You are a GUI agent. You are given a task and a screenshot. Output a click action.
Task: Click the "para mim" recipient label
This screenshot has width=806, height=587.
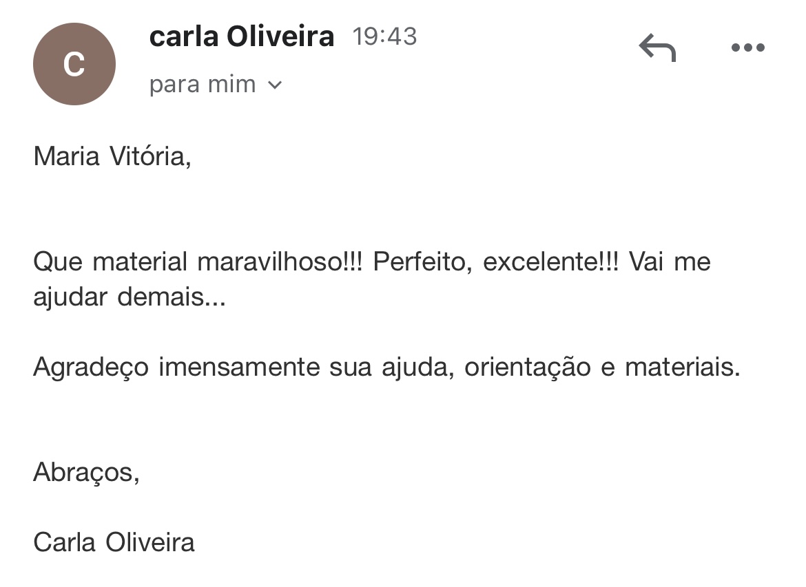click(x=203, y=84)
